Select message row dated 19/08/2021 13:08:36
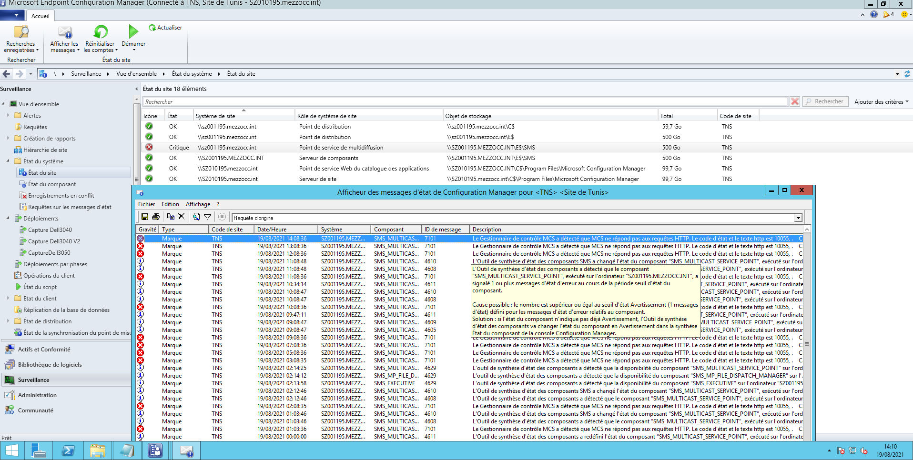913x460 pixels. point(469,246)
